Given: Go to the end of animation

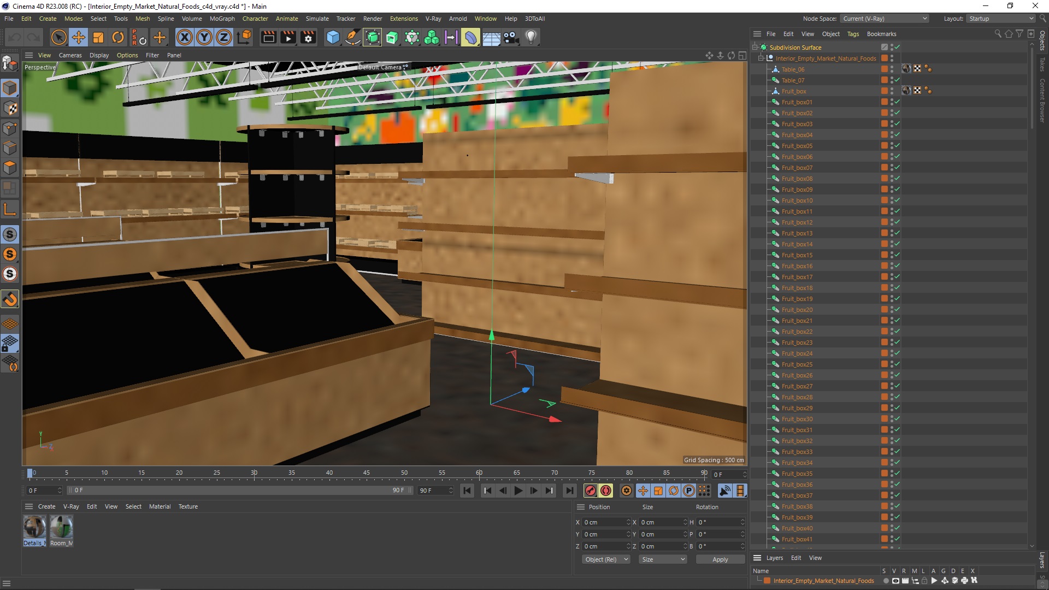Looking at the screenshot, I should coord(569,491).
